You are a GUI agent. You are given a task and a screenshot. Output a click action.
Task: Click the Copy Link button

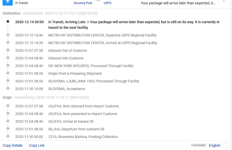pyautogui.click(x=37, y=145)
